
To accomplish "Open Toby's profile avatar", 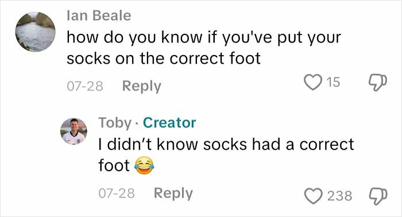I will pos(74,131).
